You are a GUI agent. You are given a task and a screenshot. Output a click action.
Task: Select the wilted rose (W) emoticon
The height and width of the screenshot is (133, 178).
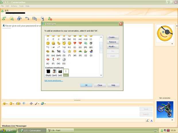(x=59, y=59)
